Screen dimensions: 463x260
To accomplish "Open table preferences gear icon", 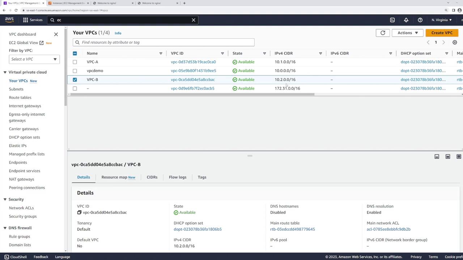I will pyautogui.click(x=455, y=42).
